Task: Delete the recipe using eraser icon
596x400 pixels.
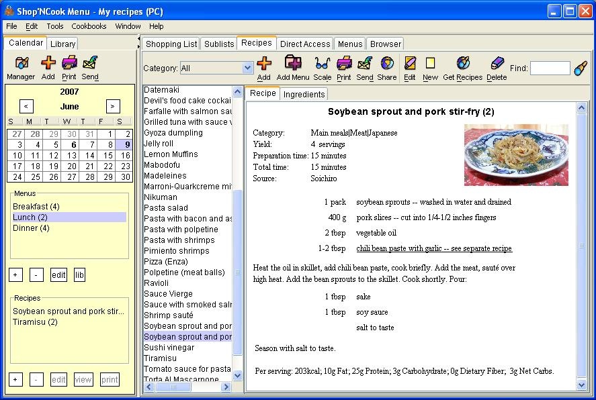Action: pyautogui.click(x=497, y=63)
